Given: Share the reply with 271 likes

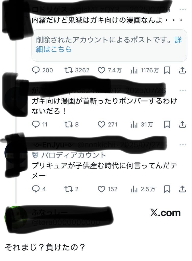Looking at the screenshot, I should tap(182, 124).
